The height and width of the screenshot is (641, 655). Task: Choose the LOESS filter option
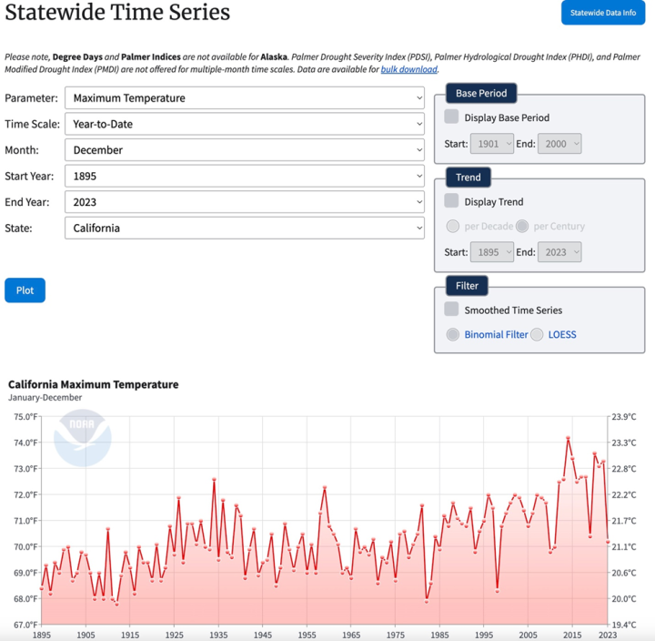pyautogui.click(x=537, y=334)
